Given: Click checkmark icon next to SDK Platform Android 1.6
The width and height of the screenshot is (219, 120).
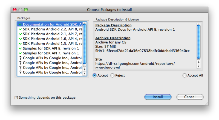Looking at the screenshot, I should pos(20,39).
